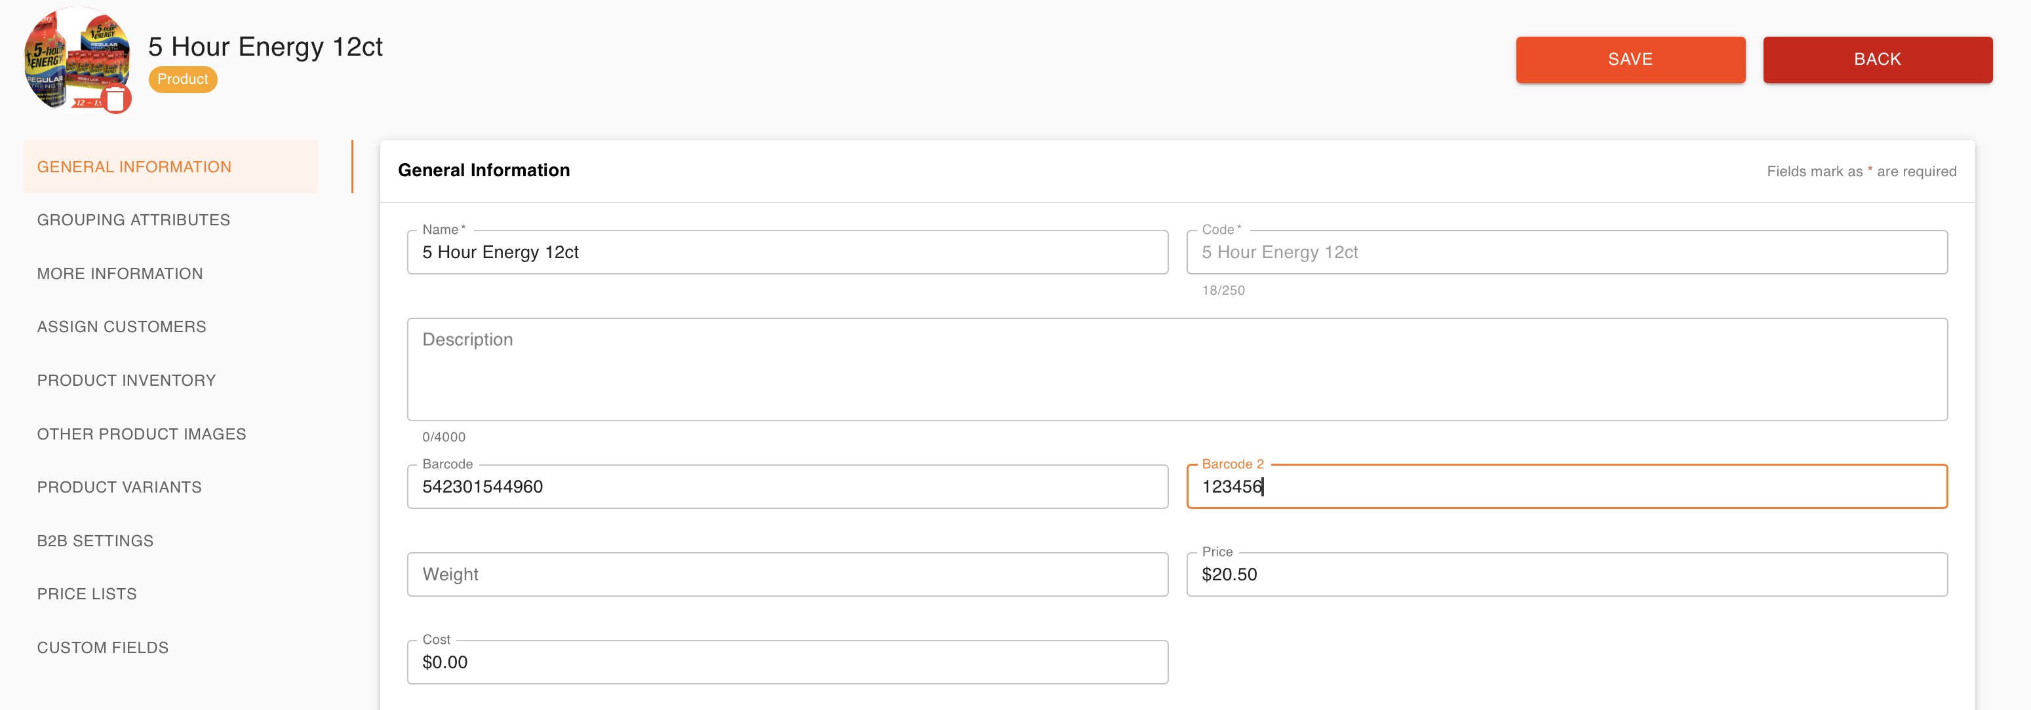Open the More Information section
Screen dimensions: 2031x710
tap(120, 273)
